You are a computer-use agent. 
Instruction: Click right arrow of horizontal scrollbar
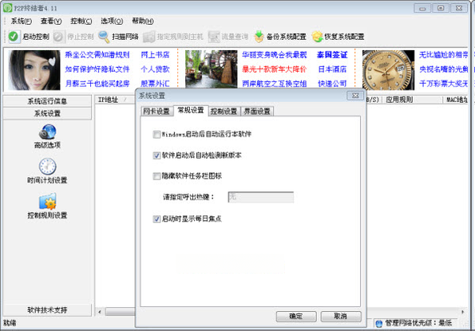pos(462,312)
